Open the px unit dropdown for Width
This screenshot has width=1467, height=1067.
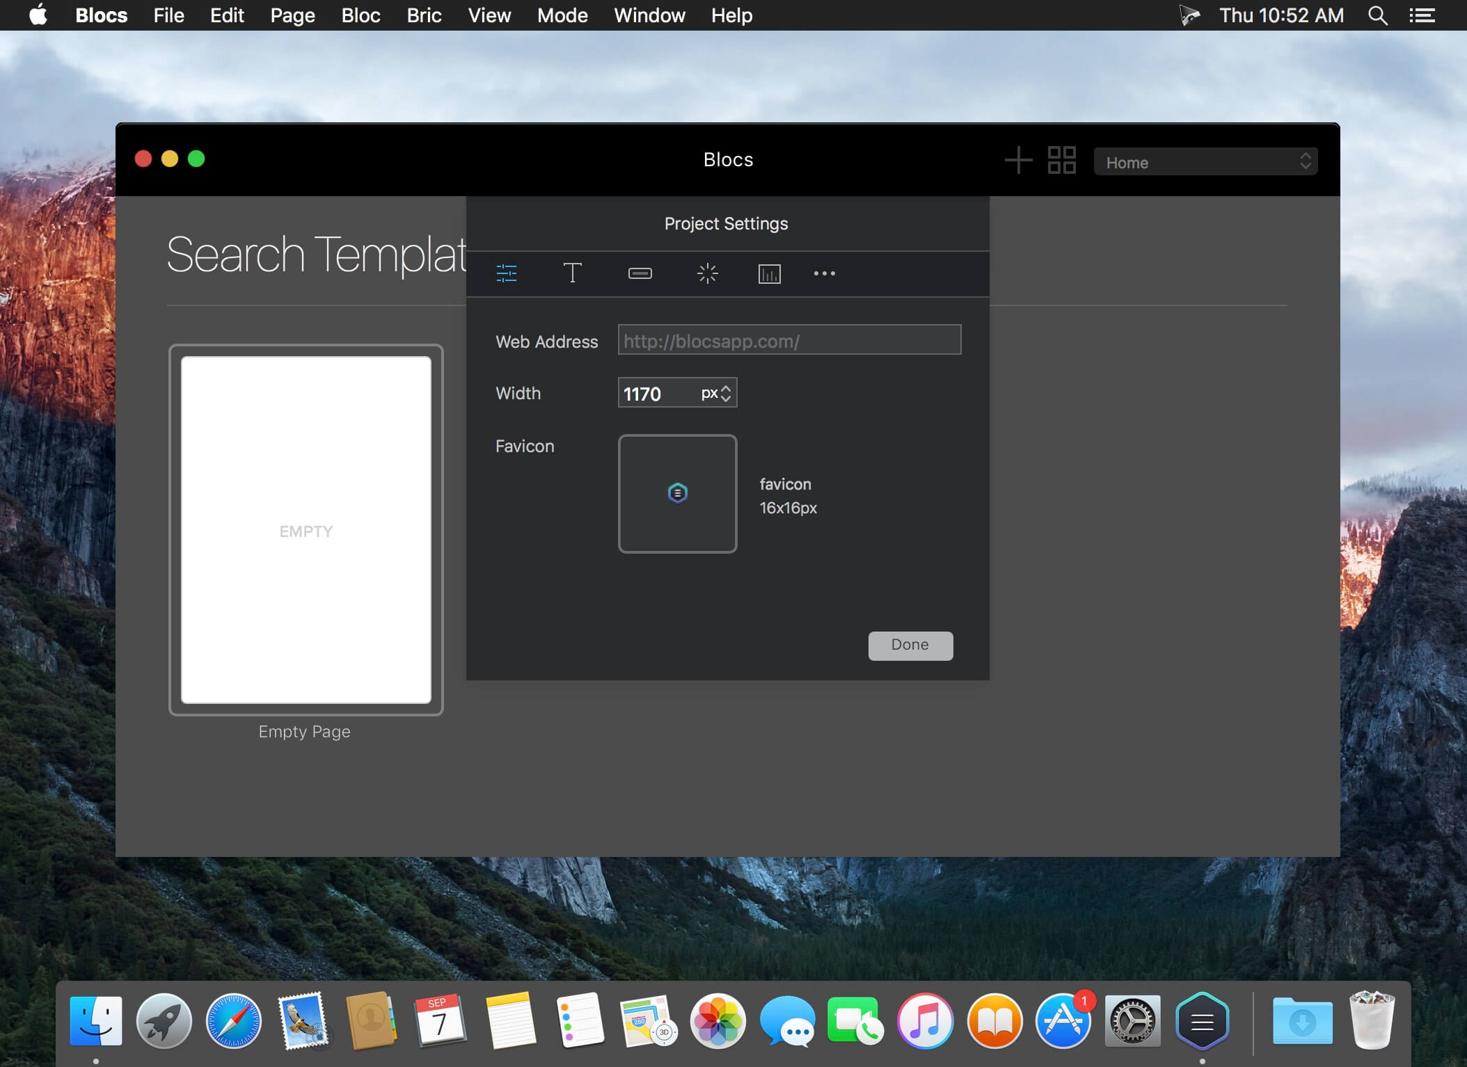717,393
